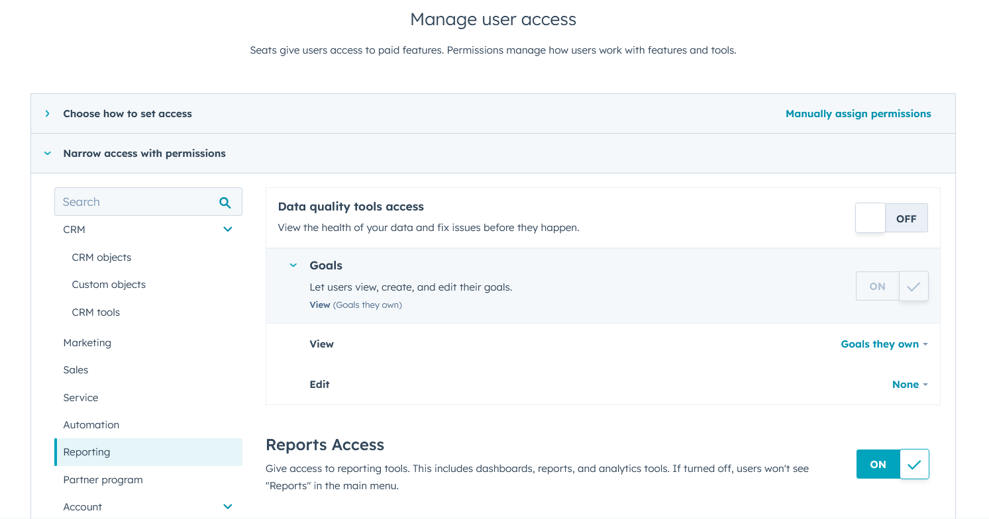Collapse the CRM category in sidebar

(227, 229)
